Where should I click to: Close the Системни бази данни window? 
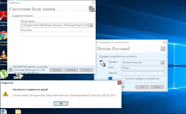(94, 2)
